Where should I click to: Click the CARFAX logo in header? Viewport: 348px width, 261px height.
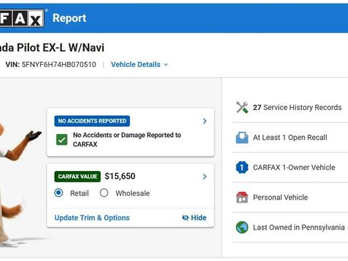(x=22, y=18)
